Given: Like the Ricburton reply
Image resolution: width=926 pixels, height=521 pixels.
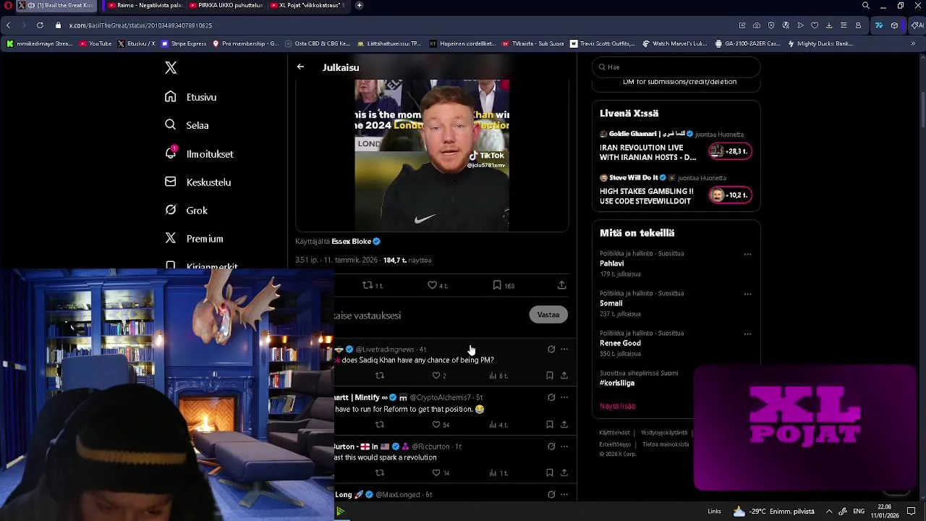Looking at the screenshot, I should click(440, 473).
